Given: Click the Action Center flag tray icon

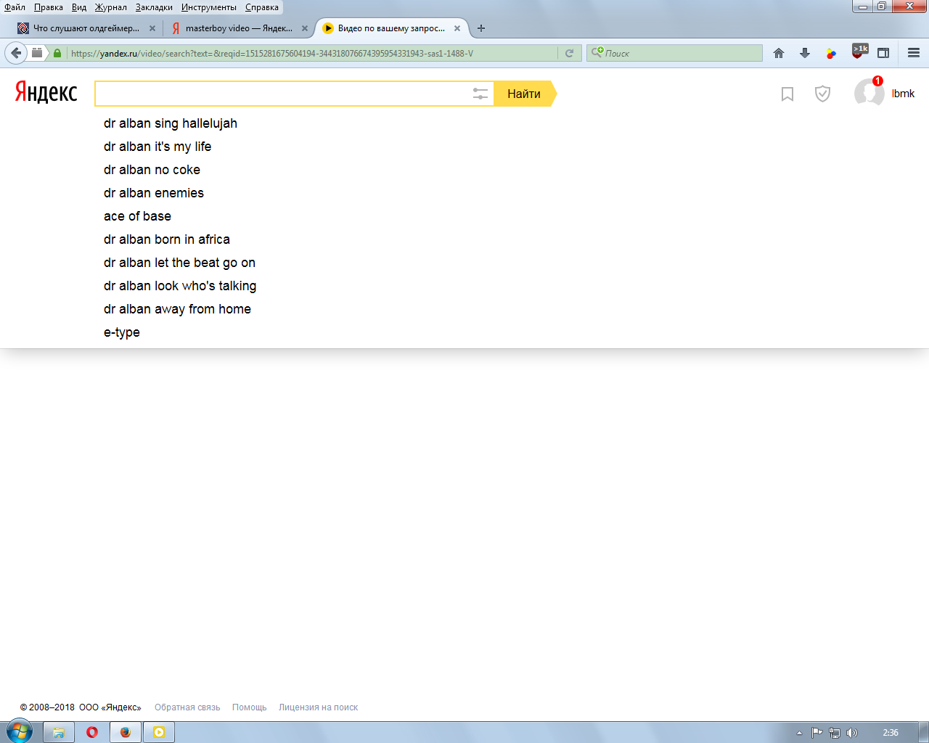Looking at the screenshot, I should [x=817, y=733].
